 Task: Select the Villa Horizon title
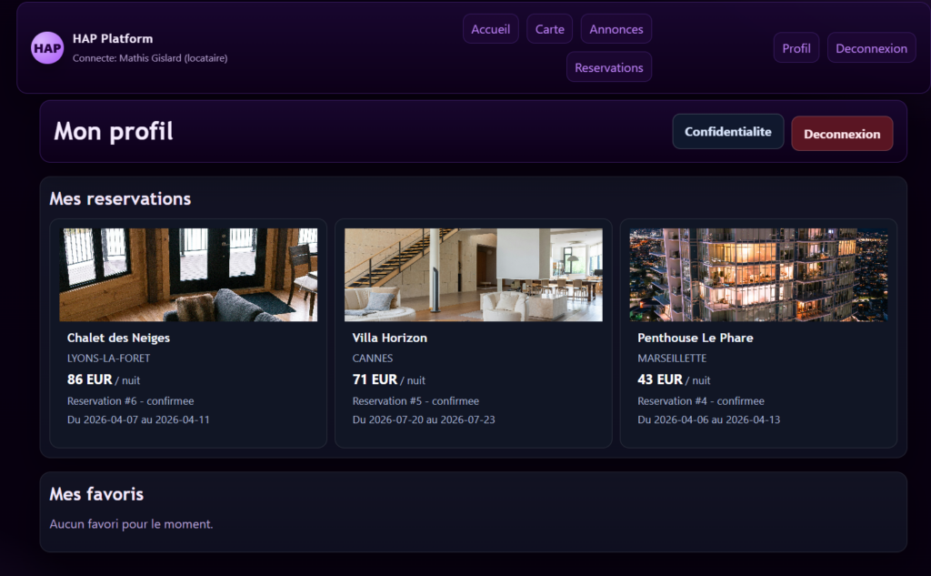coord(389,338)
